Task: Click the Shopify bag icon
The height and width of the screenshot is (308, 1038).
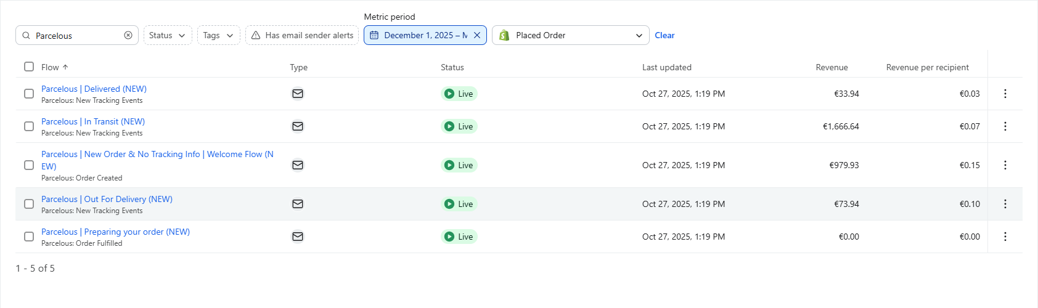Action: click(504, 35)
